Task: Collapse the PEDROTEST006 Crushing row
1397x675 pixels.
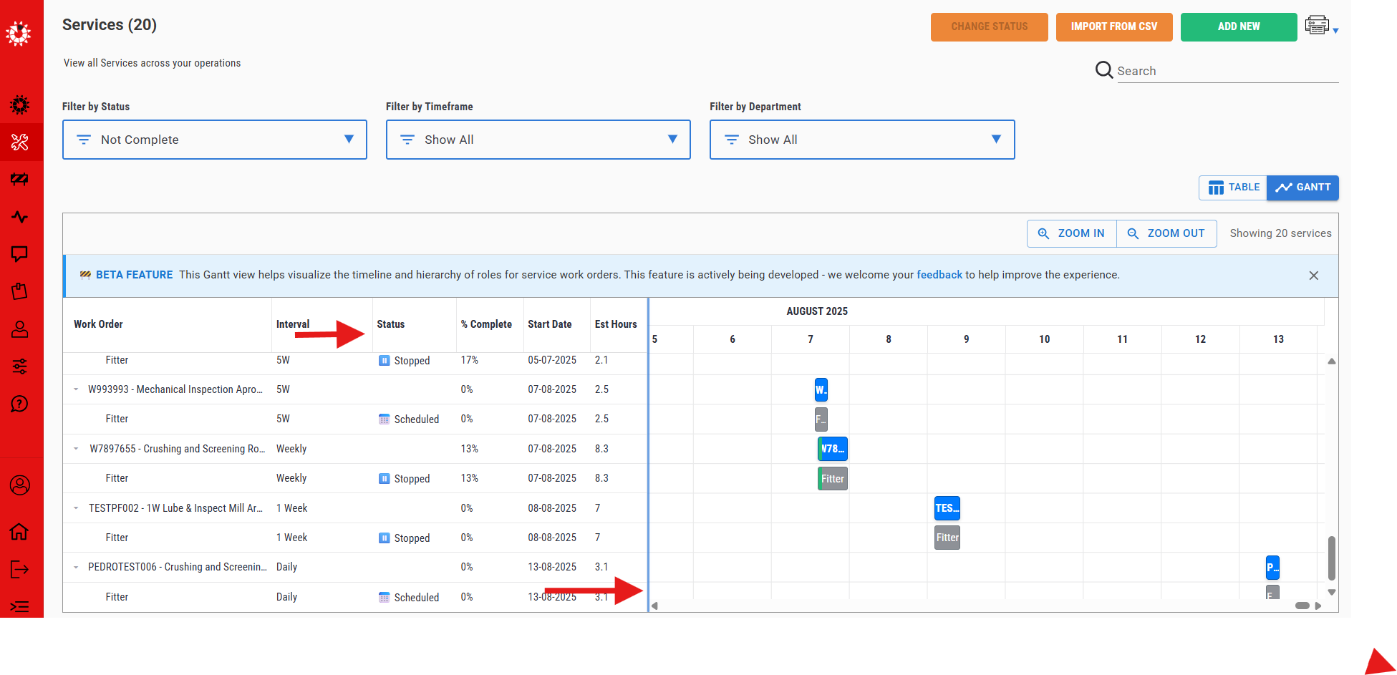Action: (x=76, y=567)
